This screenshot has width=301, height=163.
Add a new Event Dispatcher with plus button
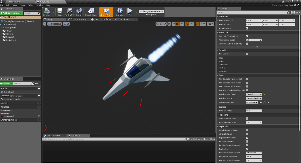pyautogui.click(x=39, y=120)
